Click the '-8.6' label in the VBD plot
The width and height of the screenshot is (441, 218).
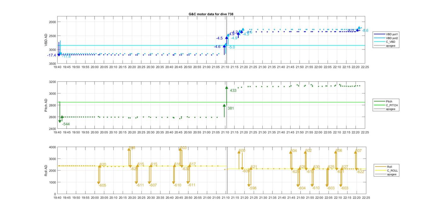coord(365,31)
